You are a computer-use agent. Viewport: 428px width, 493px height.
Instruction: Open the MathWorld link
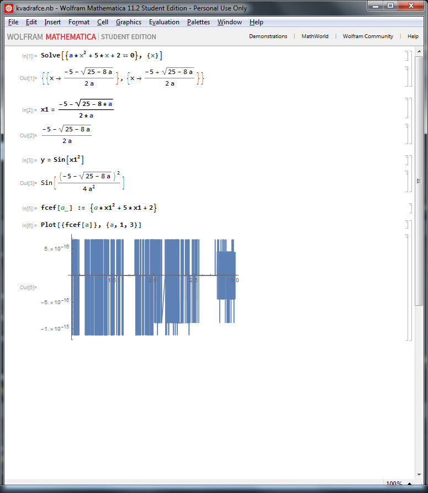pos(315,36)
